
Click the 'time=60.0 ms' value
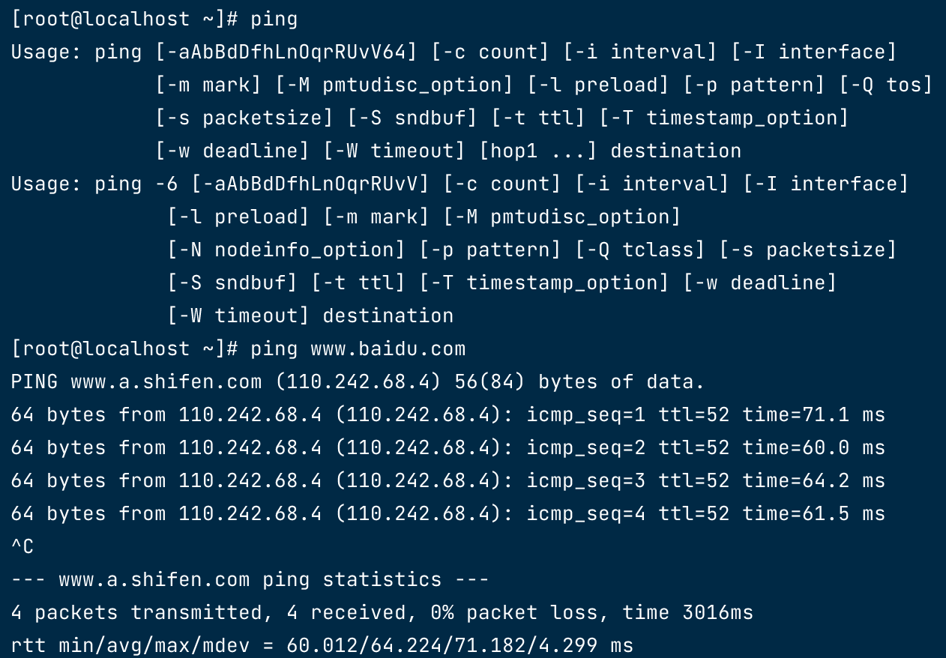[x=814, y=448]
